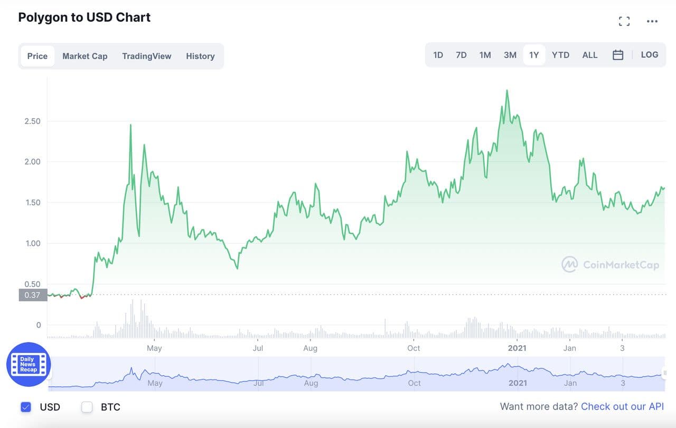Toggle the USD checkbox
This screenshot has height=428, width=676.
click(26, 407)
